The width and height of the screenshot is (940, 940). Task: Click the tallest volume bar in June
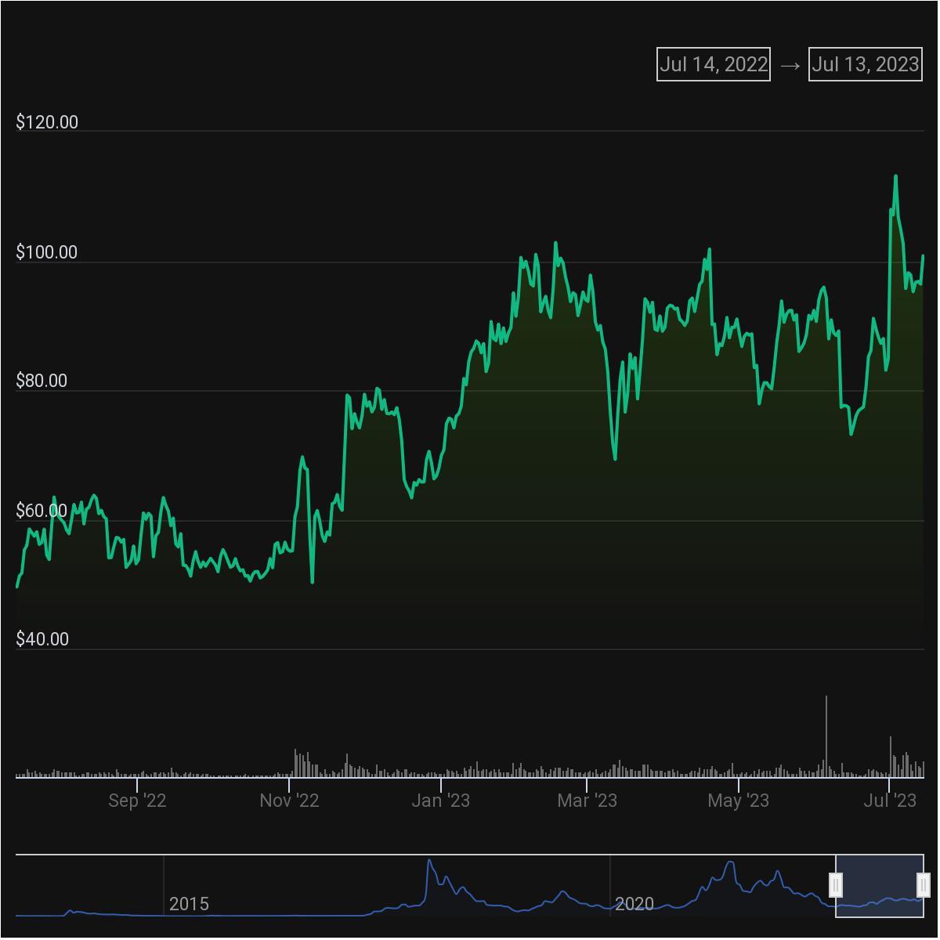click(826, 736)
